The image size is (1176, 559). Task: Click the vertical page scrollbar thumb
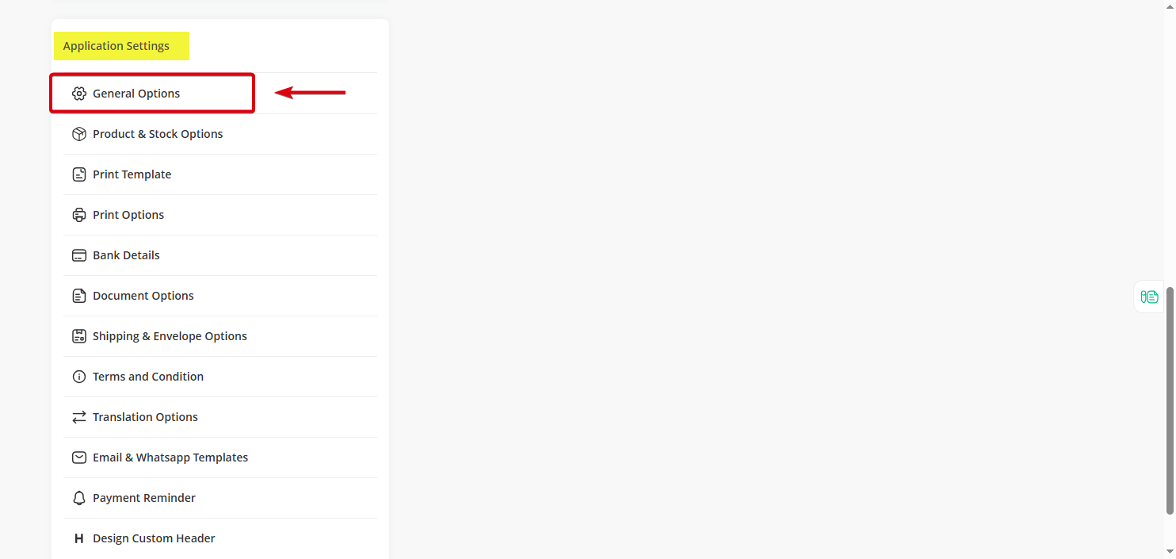coord(1170,400)
